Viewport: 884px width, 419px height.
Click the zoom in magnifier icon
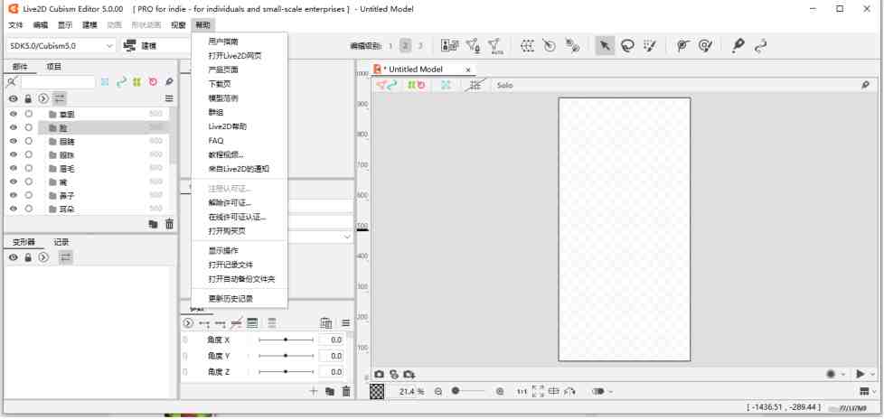pos(500,391)
